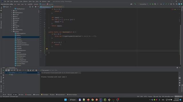Viewport: 183px width, 102px height.
Task: Revert changes with the undo arrow icon
Action: [x=174, y=4]
